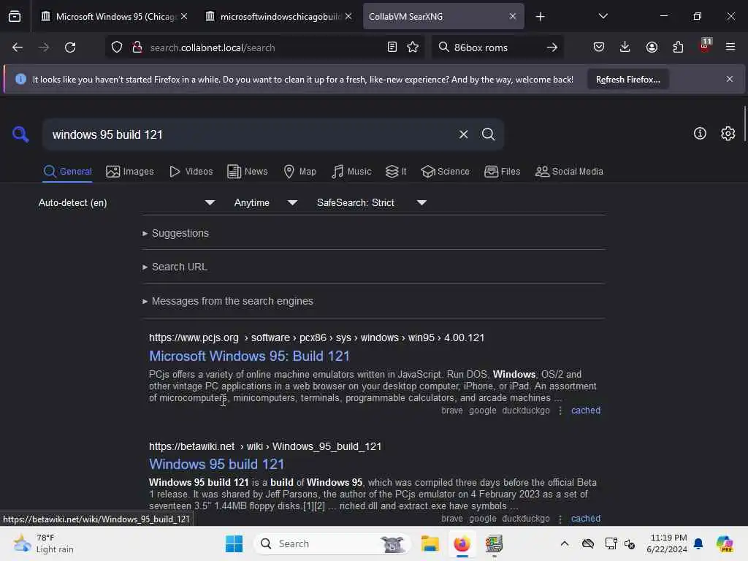
Task: Click the taskbar Search box
Action: click(332, 543)
